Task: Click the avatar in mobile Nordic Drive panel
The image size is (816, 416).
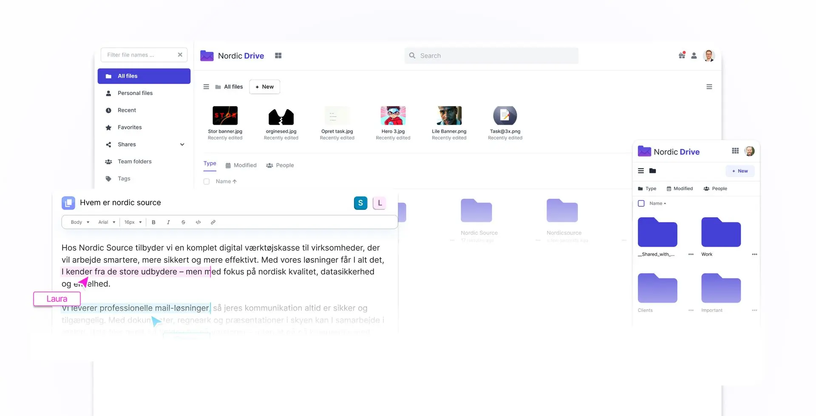Action: pos(750,151)
